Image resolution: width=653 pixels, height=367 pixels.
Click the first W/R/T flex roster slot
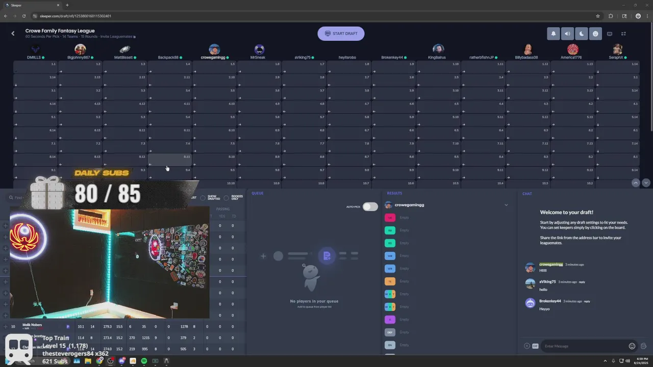click(390, 294)
